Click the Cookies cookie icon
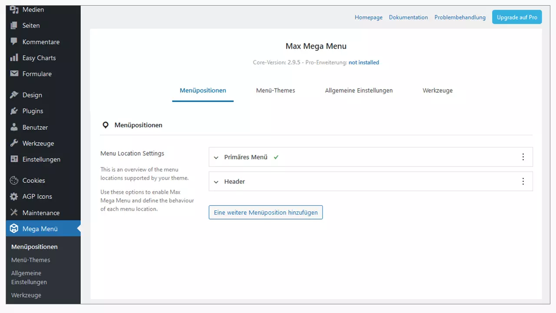556x313 pixels. (14, 180)
